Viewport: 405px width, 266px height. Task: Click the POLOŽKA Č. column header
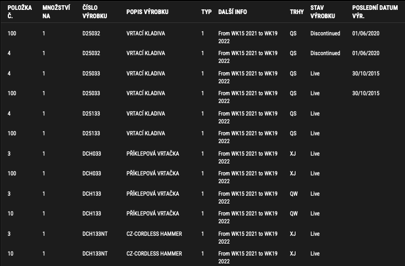pos(20,12)
